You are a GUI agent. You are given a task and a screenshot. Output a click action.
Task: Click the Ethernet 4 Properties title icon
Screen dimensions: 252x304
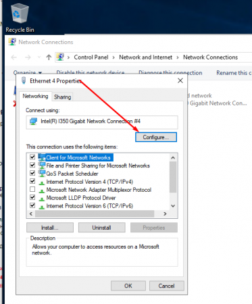coord(24,80)
